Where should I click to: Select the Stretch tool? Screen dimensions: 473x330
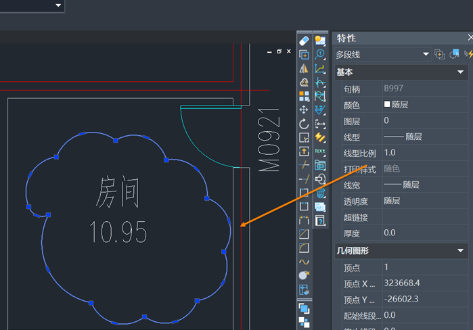[304, 151]
